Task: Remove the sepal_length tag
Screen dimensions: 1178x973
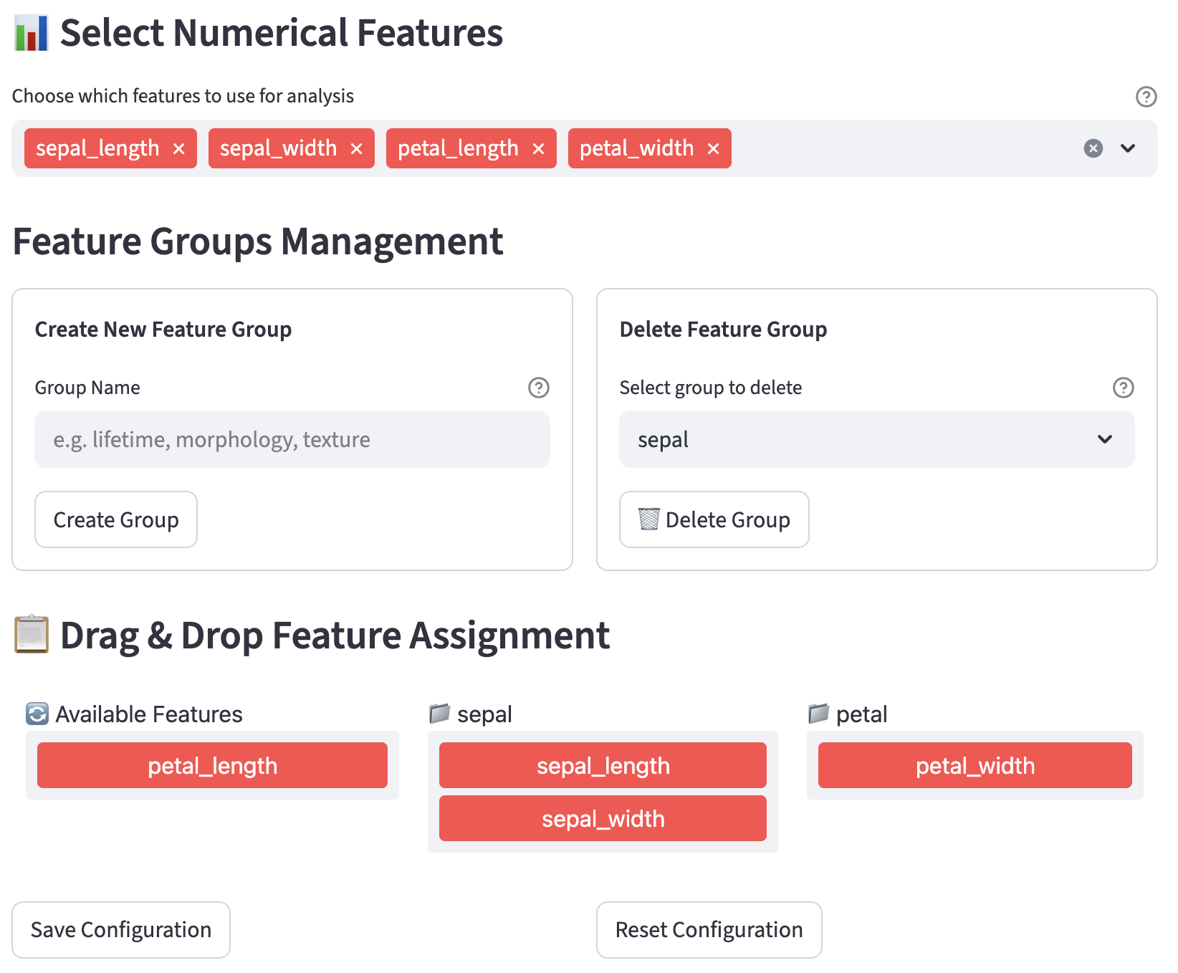Action: pyautogui.click(x=179, y=148)
